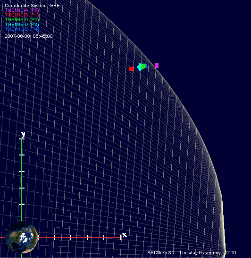The height and width of the screenshot is (258, 251).
Task: Click the 2007-06-08 06:45:00 timestamp
Action: click(29, 36)
